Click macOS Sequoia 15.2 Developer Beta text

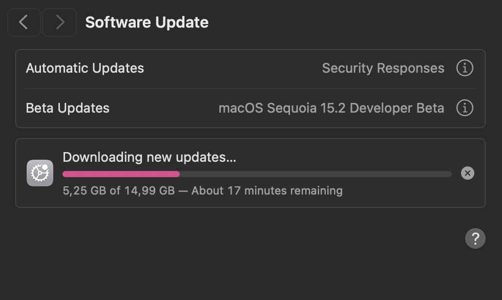pyautogui.click(x=331, y=108)
